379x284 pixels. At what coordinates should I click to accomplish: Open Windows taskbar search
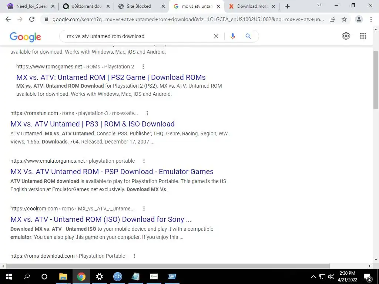[x=27, y=277]
